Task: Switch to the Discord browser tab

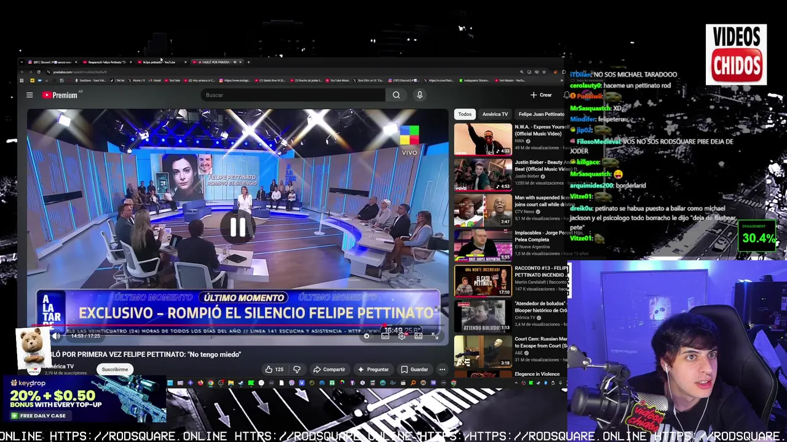Action: pyautogui.click(x=53, y=62)
